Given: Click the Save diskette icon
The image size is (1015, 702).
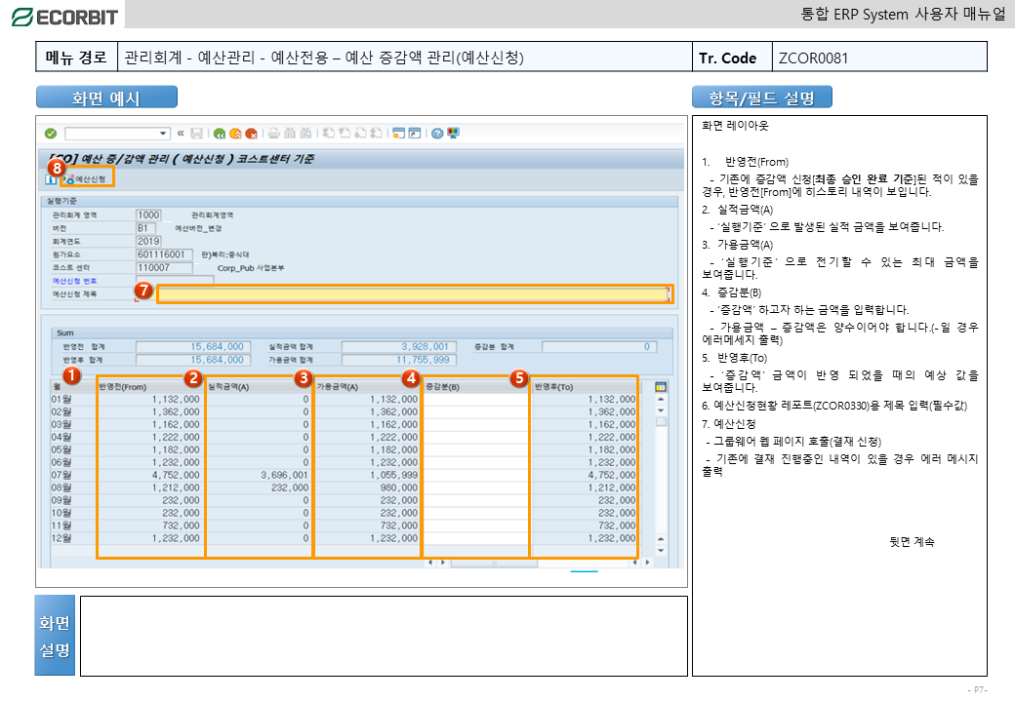Looking at the screenshot, I should pos(197,134).
